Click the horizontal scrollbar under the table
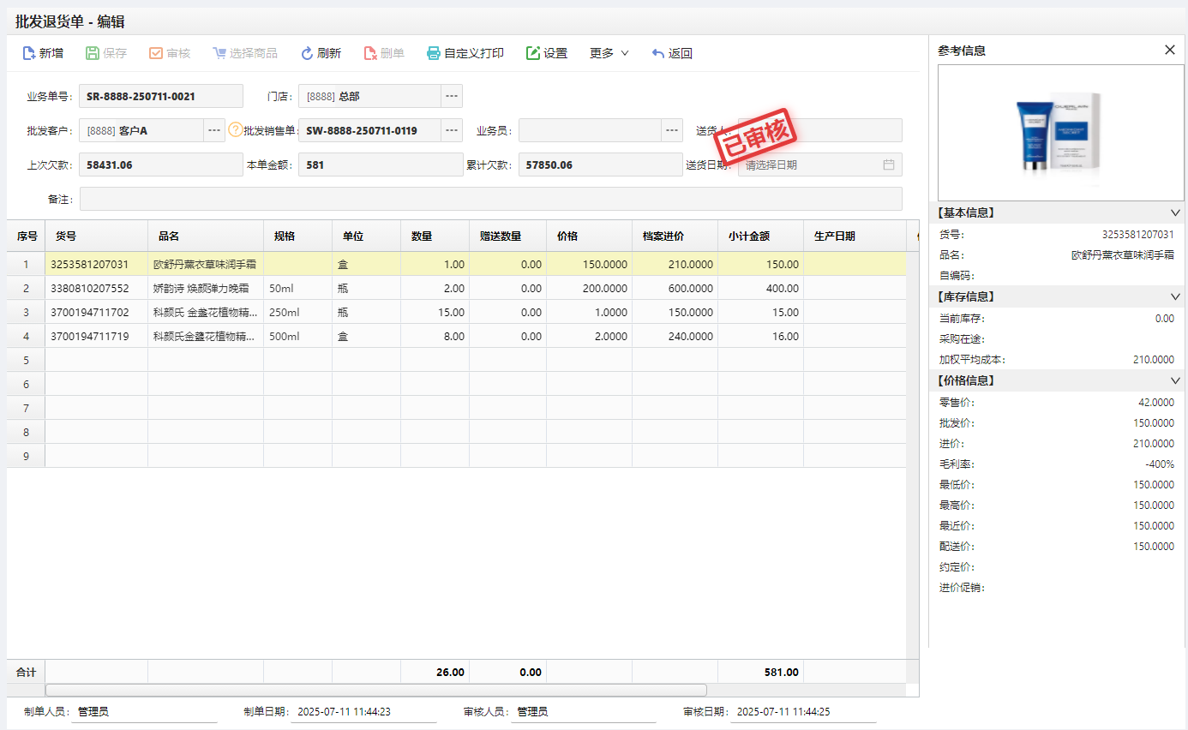The image size is (1188, 730). click(x=376, y=690)
